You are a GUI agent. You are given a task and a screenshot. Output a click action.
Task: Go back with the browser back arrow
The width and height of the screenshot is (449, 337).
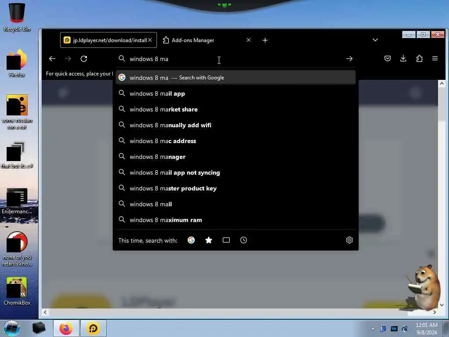(52, 59)
